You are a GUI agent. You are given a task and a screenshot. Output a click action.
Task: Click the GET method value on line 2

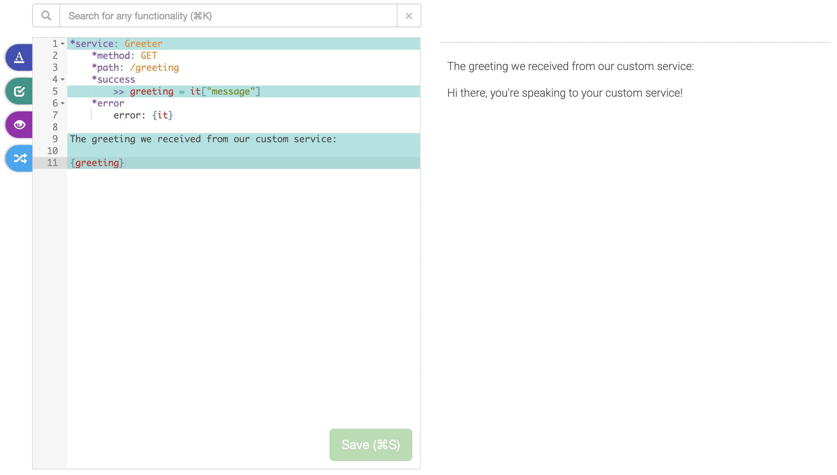pyautogui.click(x=149, y=55)
